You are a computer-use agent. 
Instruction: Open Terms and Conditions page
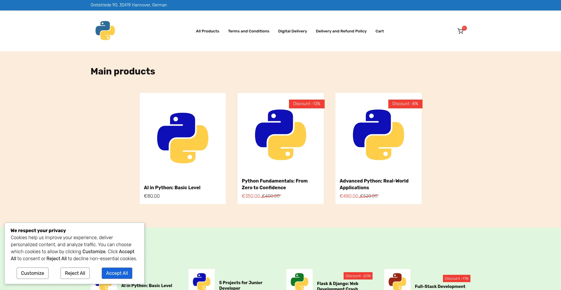[x=249, y=31]
